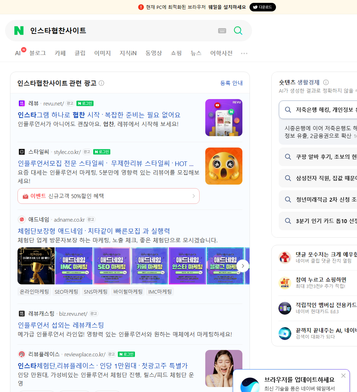Screen dimensions: 357x392
Task: Open the 등록 안내 link
Action: tap(231, 83)
